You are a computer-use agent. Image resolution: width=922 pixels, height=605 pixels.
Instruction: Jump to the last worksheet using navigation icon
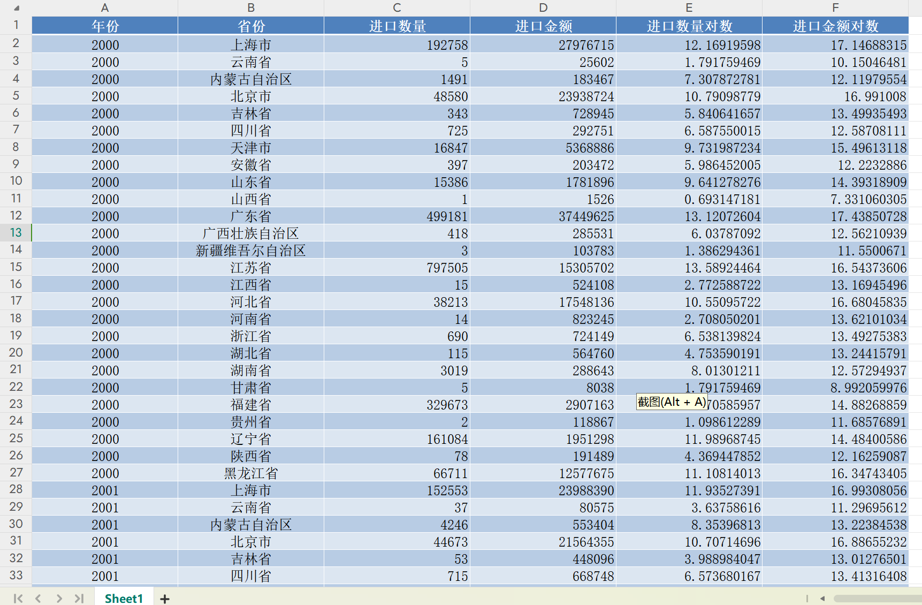coord(80,598)
